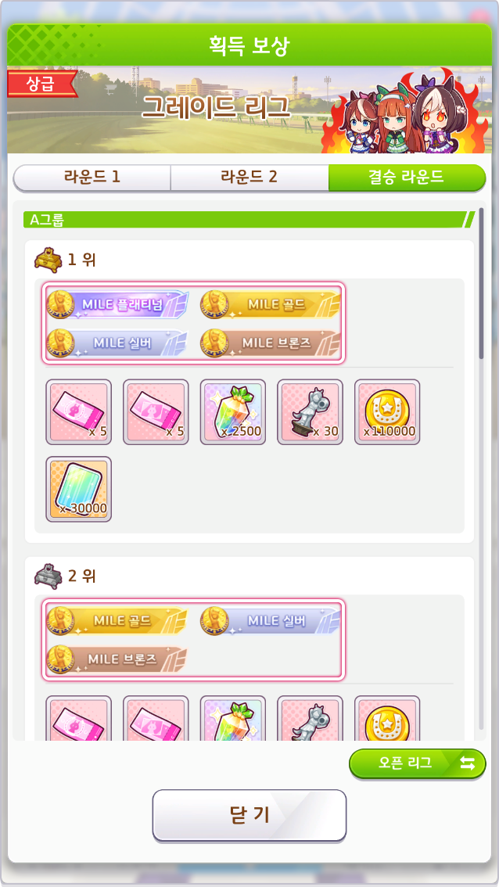Click the gold trophy icon beside 1위

(48, 260)
